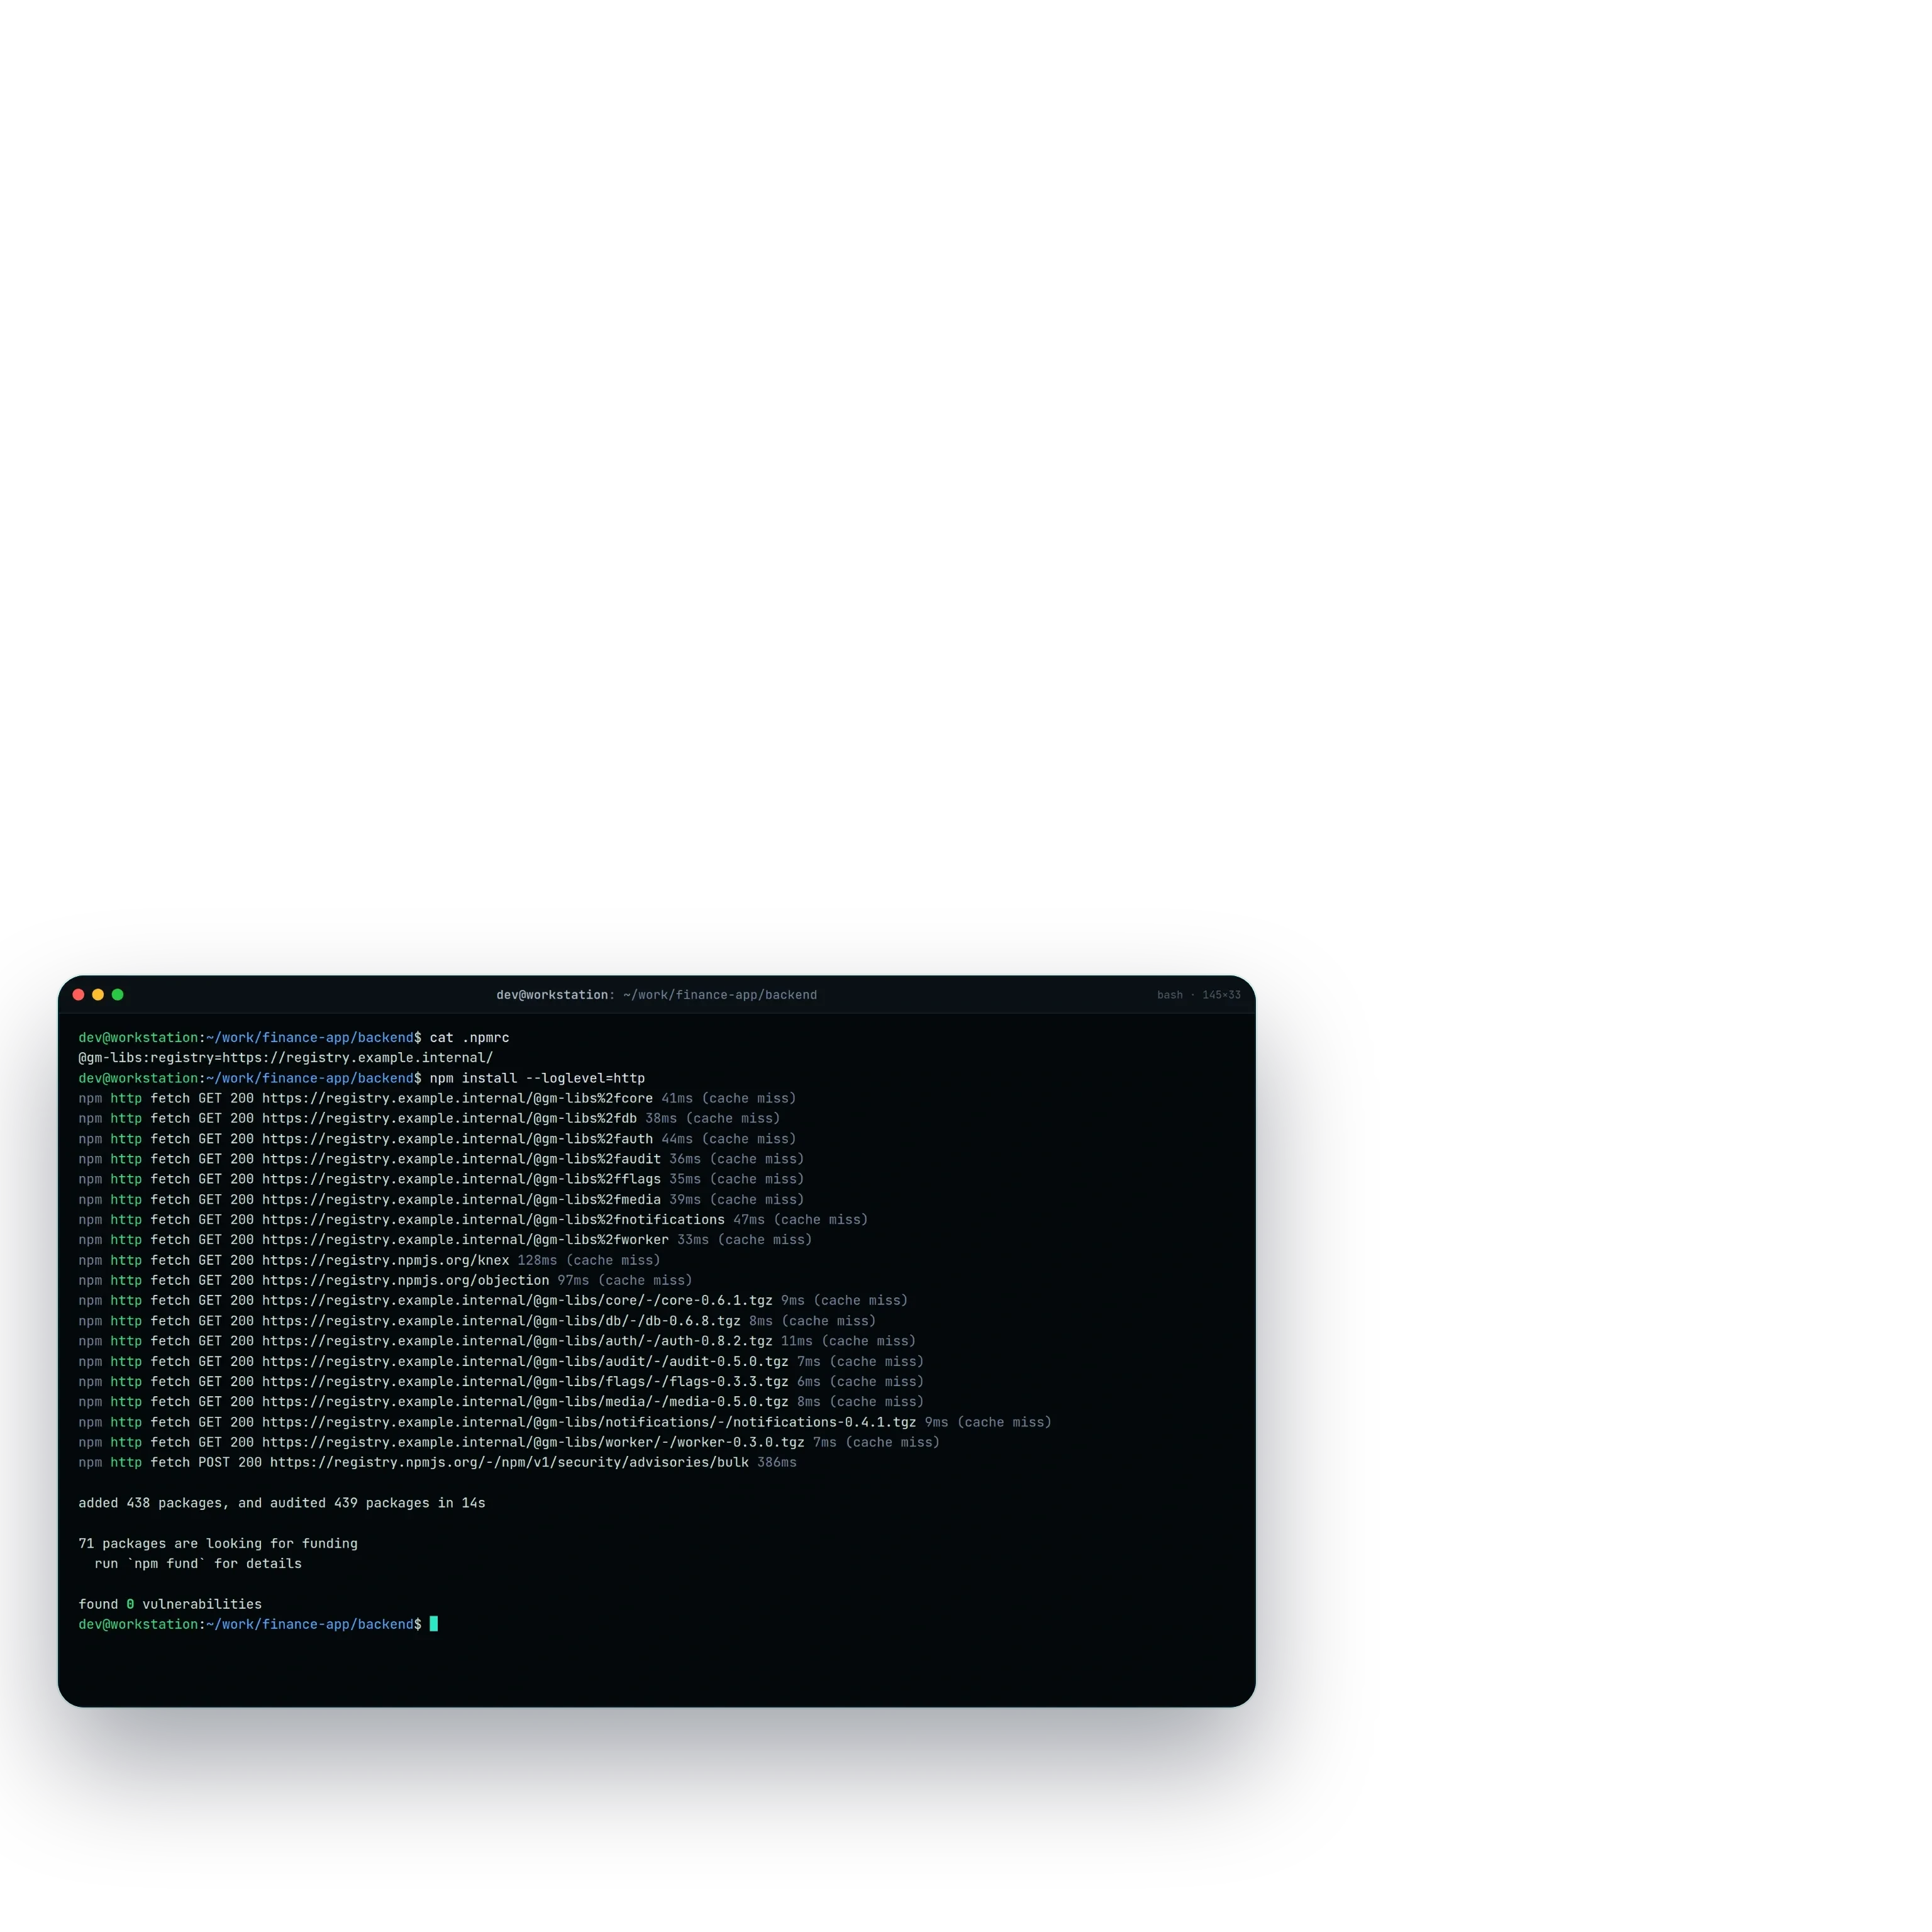The image size is (1932, 1932).
Task: Click the 'added 438 packages' summary line
Action: point(282,1504)
